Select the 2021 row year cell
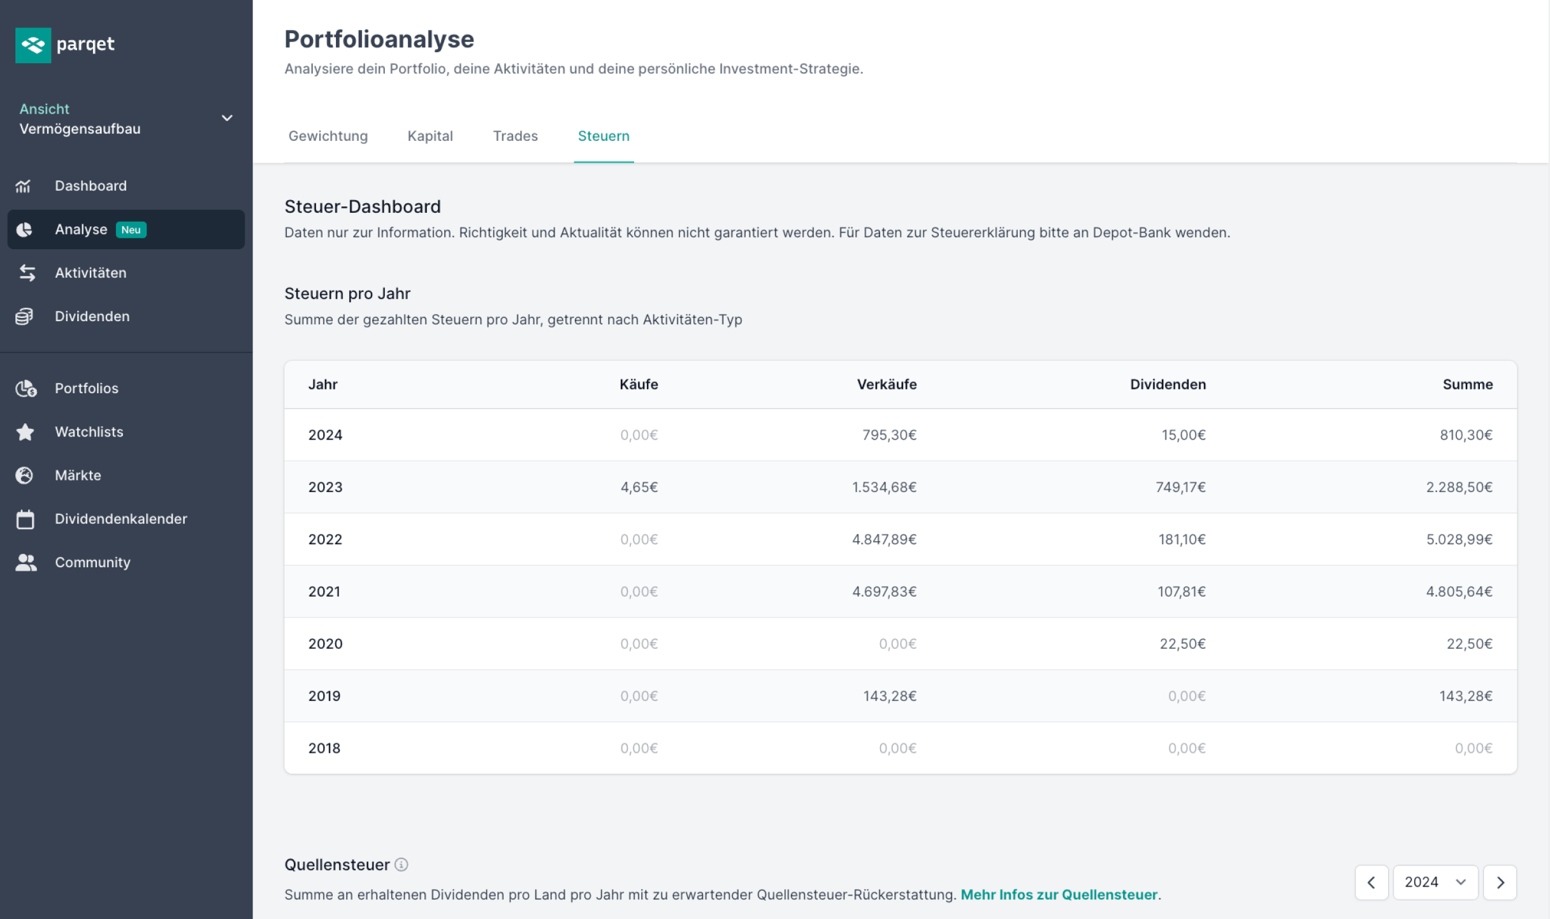The image size is (1550, 919). tap(324, 591)
